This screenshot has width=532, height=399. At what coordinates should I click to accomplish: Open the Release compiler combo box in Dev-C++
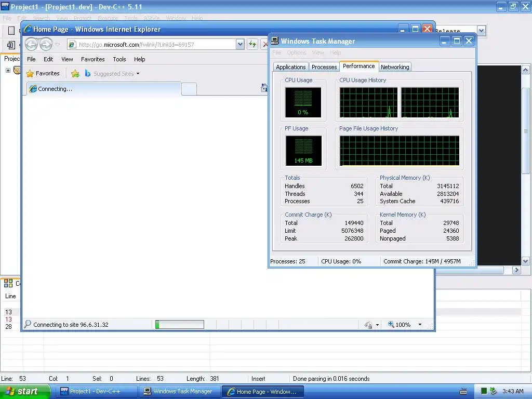pyautogui.click(x=481, y=31)
